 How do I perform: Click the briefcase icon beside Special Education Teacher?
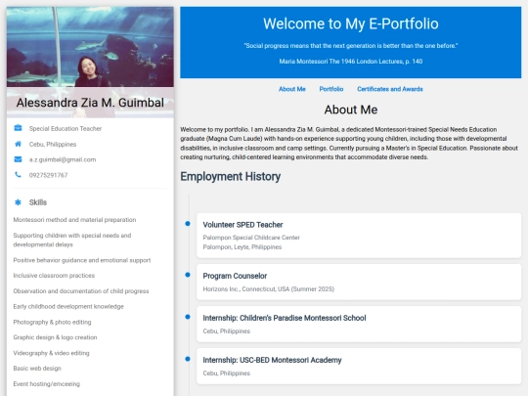[18, 128]
